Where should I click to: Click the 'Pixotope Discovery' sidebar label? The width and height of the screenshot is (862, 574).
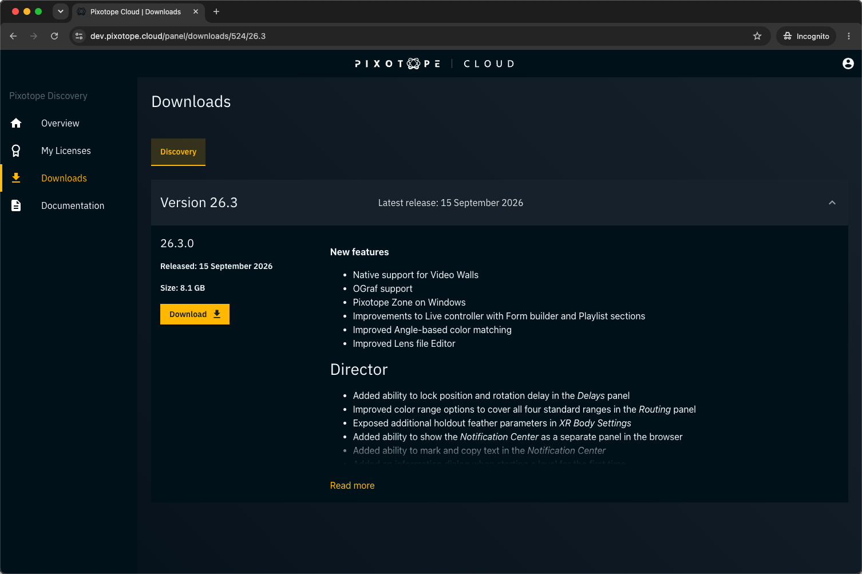[48, 96]
